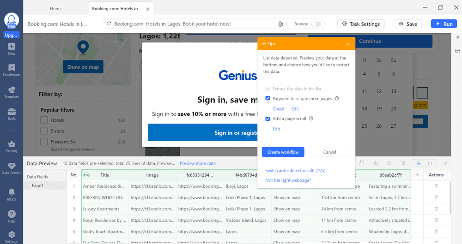The height and width of the screenshot is (244, 462).
Task: Click Sign in or register button
Action: pyautogui.click(x=203, y=133)
